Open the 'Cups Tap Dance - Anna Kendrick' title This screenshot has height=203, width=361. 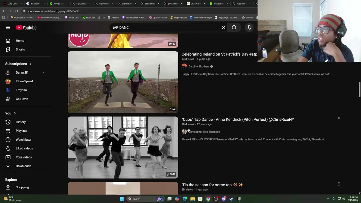click(x=238, y=119)
